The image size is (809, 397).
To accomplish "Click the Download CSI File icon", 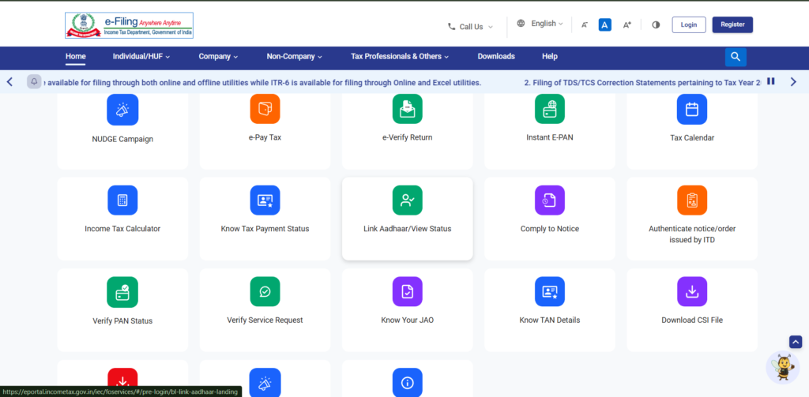I will (692, 292).
